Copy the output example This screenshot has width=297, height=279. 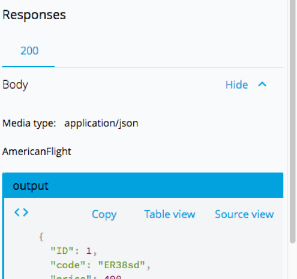coord(104,214)
